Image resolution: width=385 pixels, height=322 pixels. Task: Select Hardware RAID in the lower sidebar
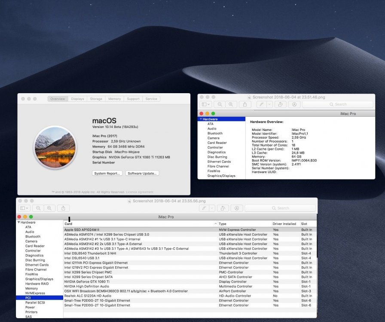point(37,284)
